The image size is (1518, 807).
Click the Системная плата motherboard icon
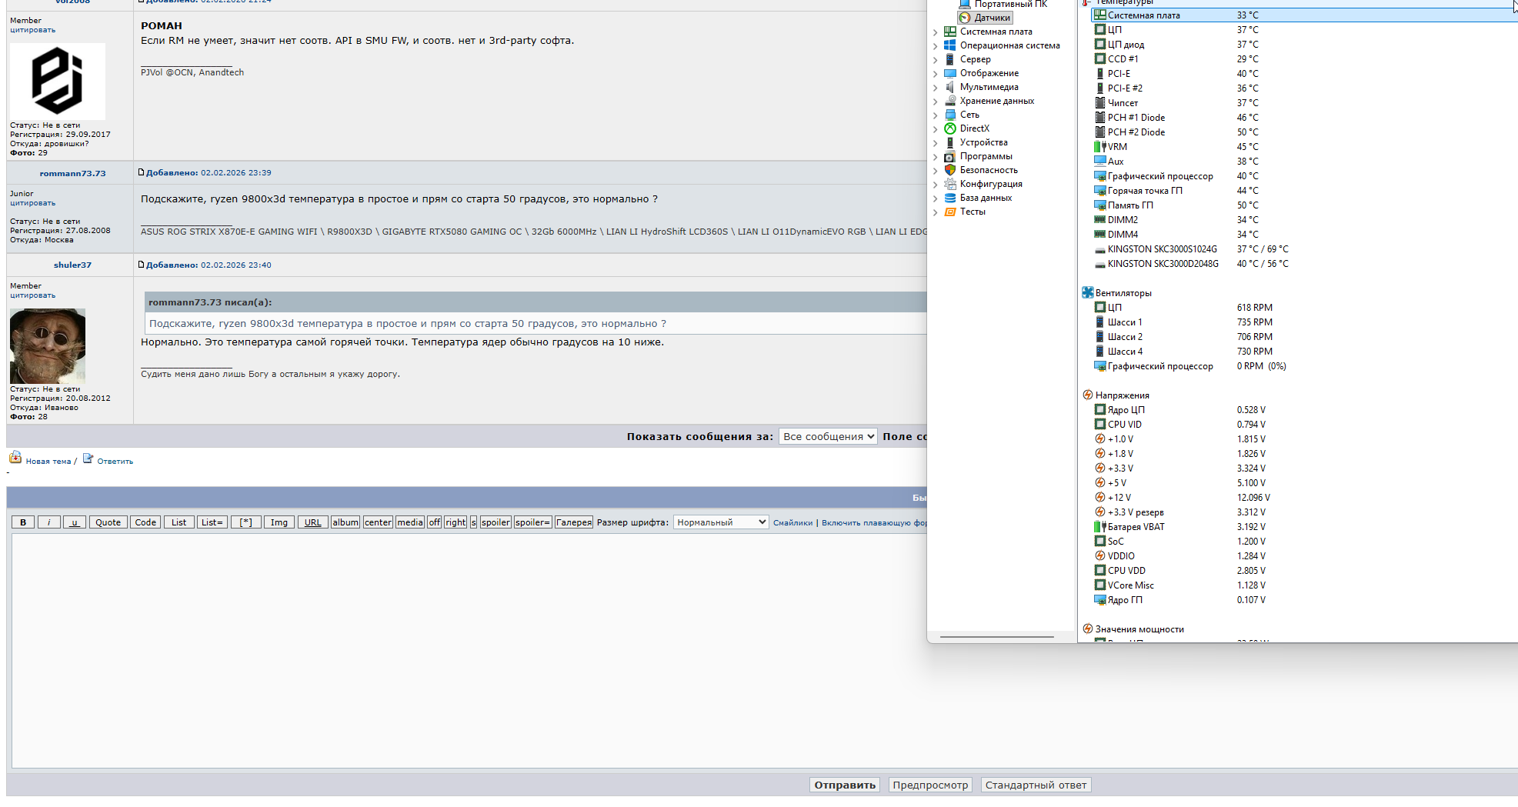(x=950, y=32)
